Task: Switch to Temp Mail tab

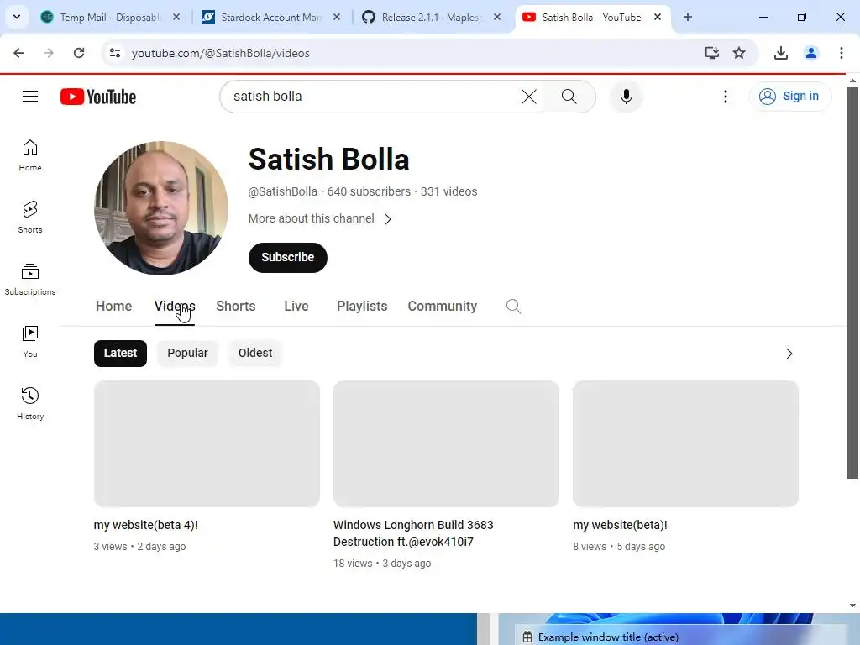Action: [x=110, y=17]
